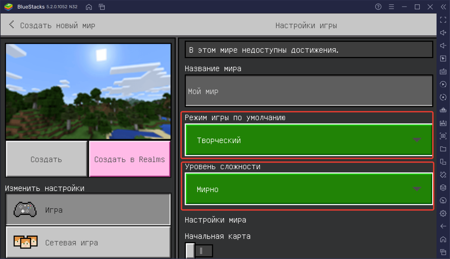Expand the Режим игры по умолчанию dropdown

tap(309, 140)
